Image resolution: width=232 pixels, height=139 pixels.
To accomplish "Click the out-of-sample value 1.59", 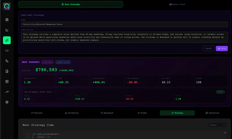I will pos(178,99).
